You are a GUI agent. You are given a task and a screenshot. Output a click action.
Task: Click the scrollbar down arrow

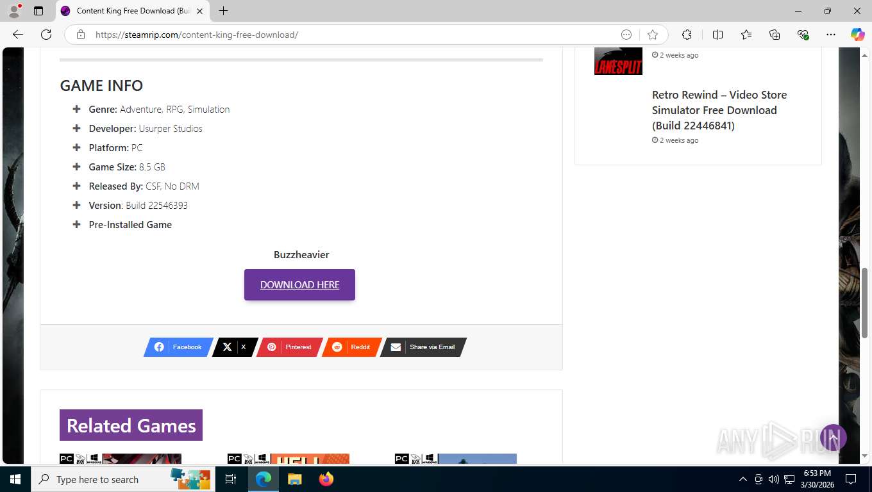[x=864, y=456]
